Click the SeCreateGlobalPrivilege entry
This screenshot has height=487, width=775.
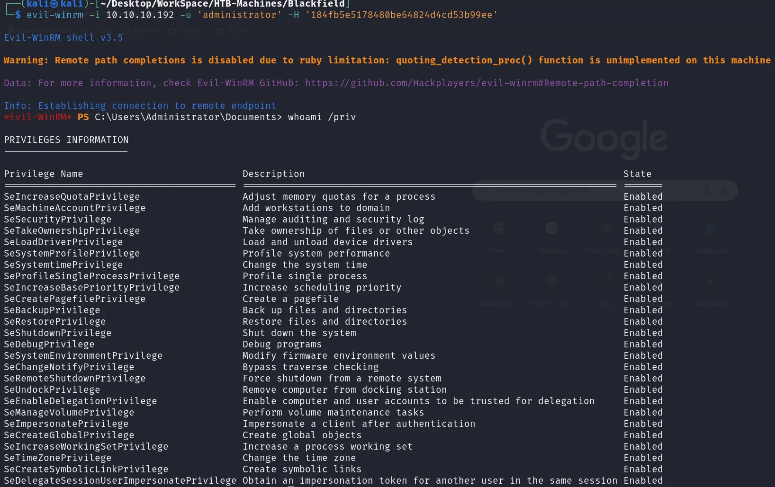pyautogui.click(x=69, y=435)
